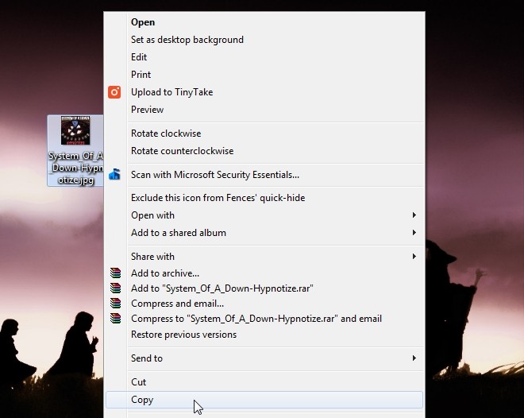
Task: Choose Compress and email...
Action: coord(264,304)
